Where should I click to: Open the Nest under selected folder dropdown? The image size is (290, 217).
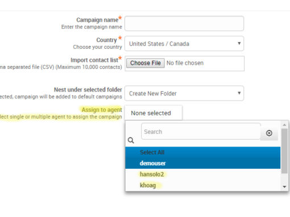point(184,93)
